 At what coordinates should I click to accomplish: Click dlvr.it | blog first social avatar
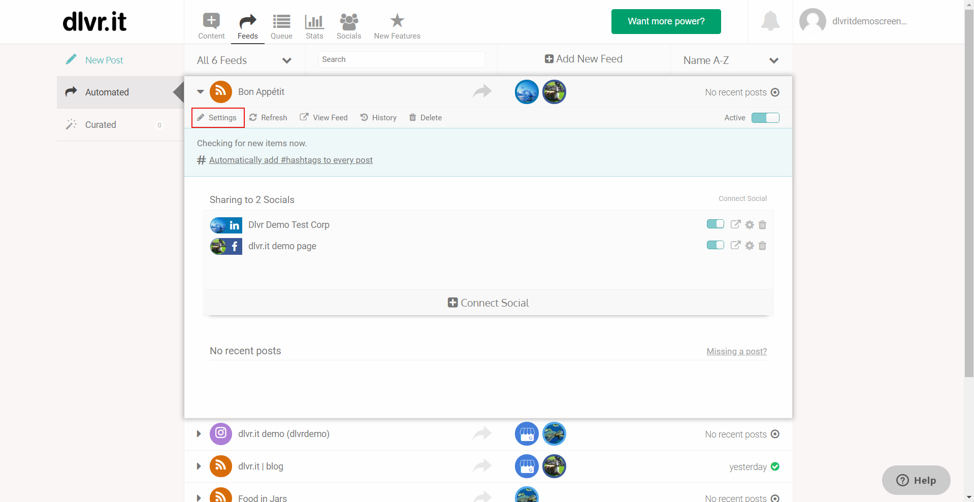[527, 466]
